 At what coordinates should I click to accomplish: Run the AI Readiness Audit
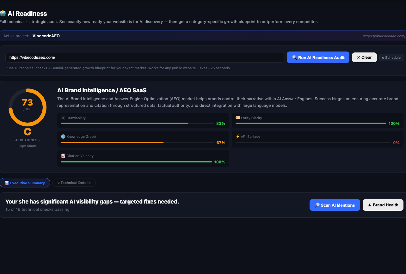tap(318, 58)
